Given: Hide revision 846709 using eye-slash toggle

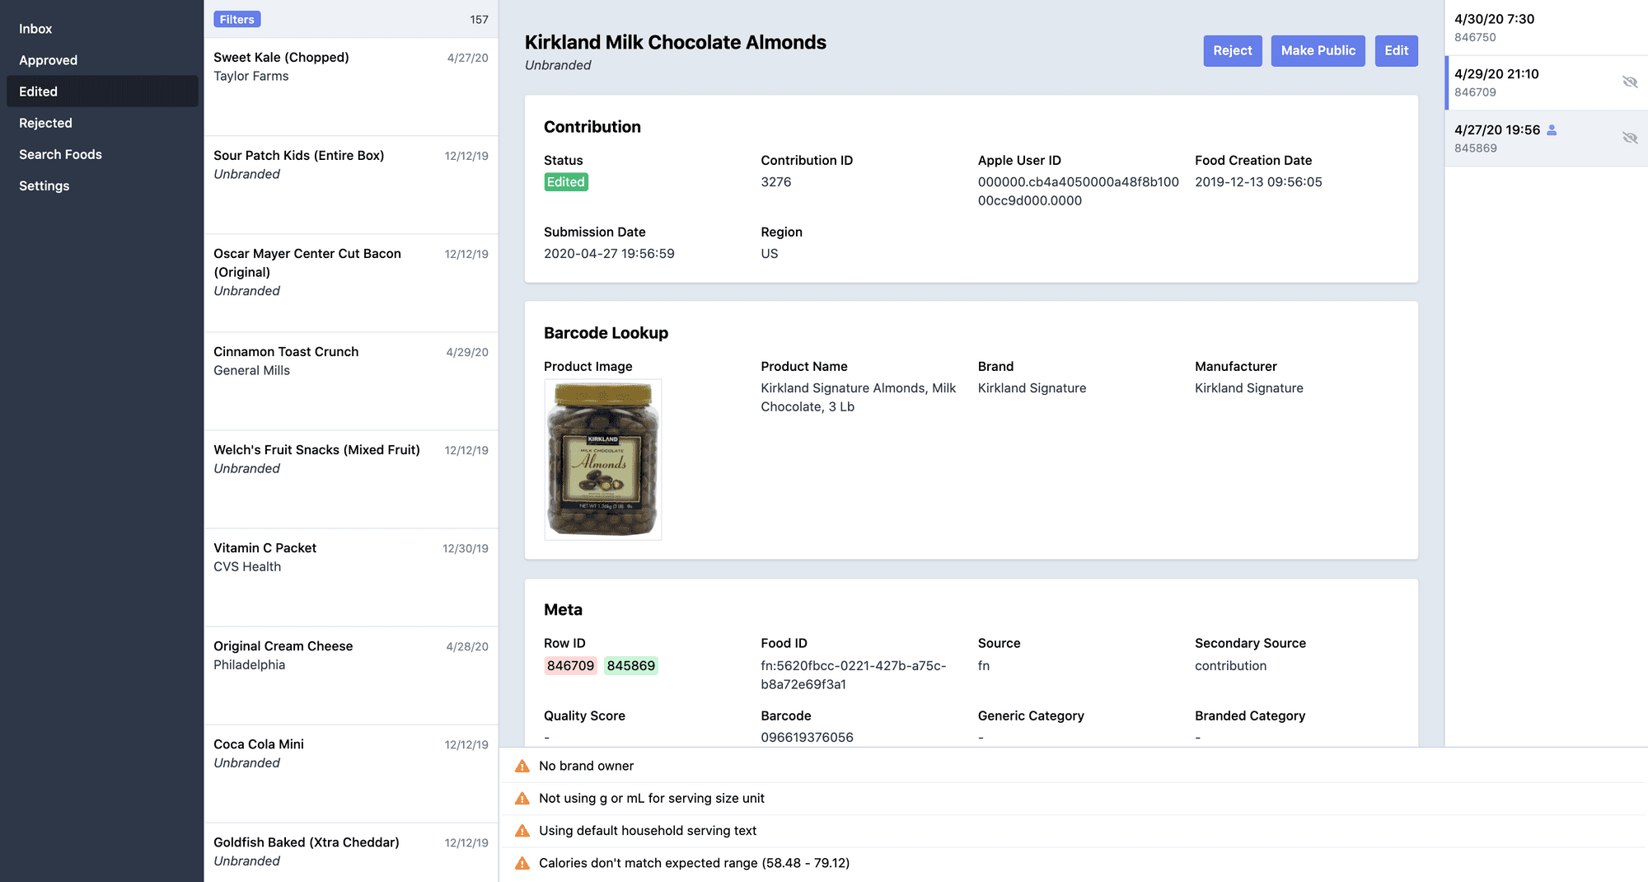Looking at the screenshot, I should [x=1630, y=82].
